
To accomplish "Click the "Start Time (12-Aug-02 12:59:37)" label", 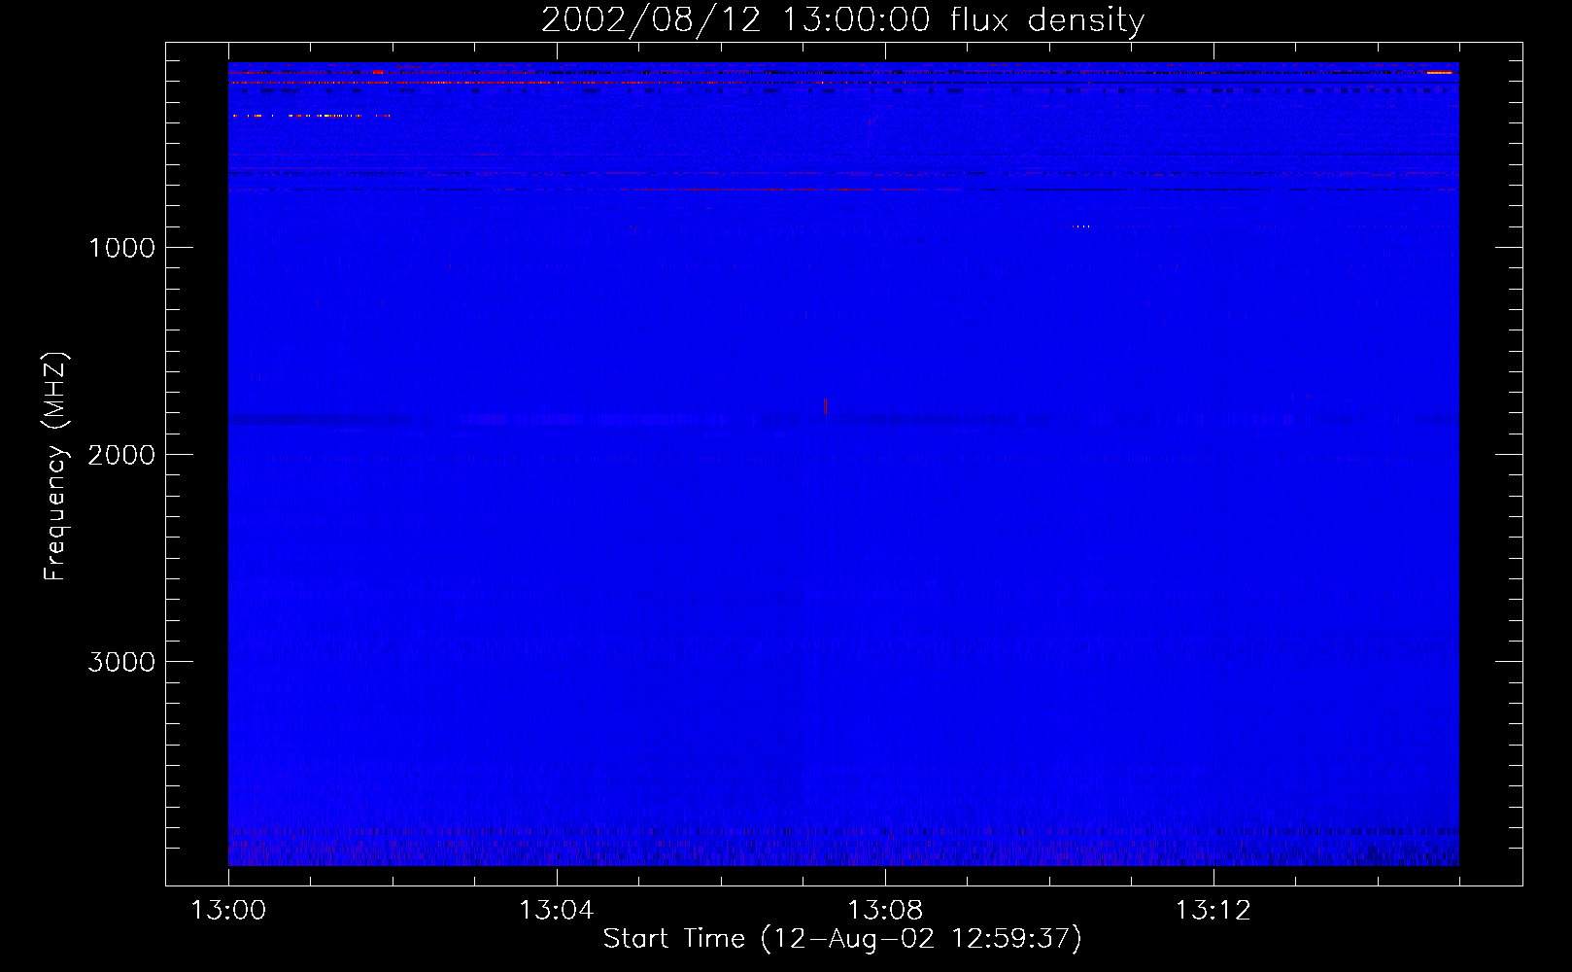I will (x=842, y=939).
